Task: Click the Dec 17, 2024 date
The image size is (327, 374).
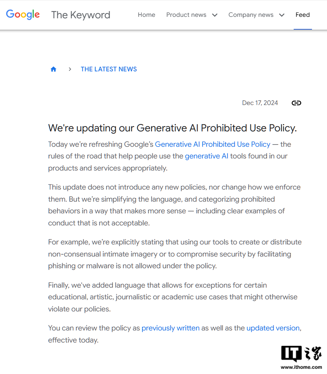Action: click(x=260, y=103)
